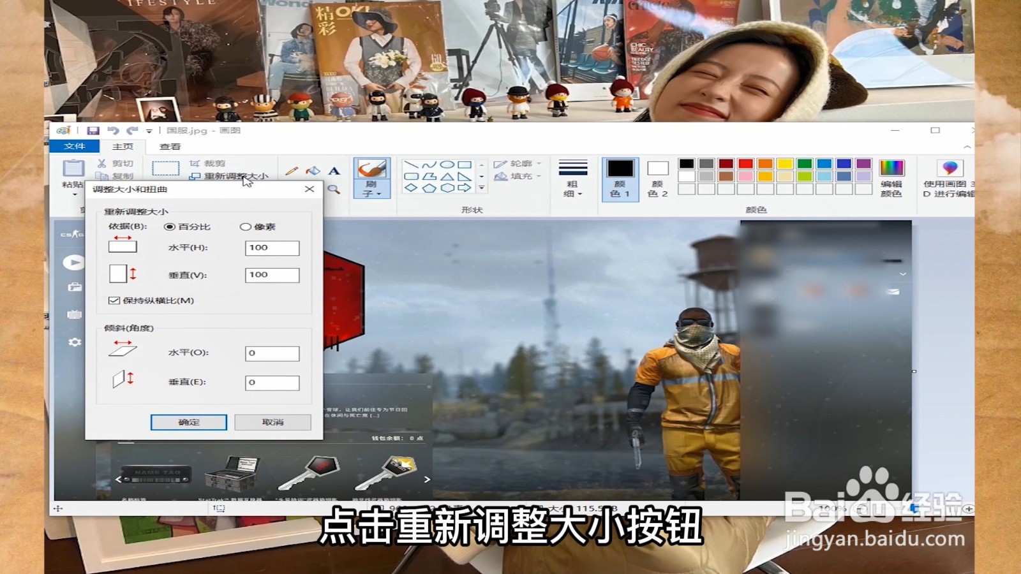
Task: Choose the straight Line shape
Action: [x=411, y=165]
